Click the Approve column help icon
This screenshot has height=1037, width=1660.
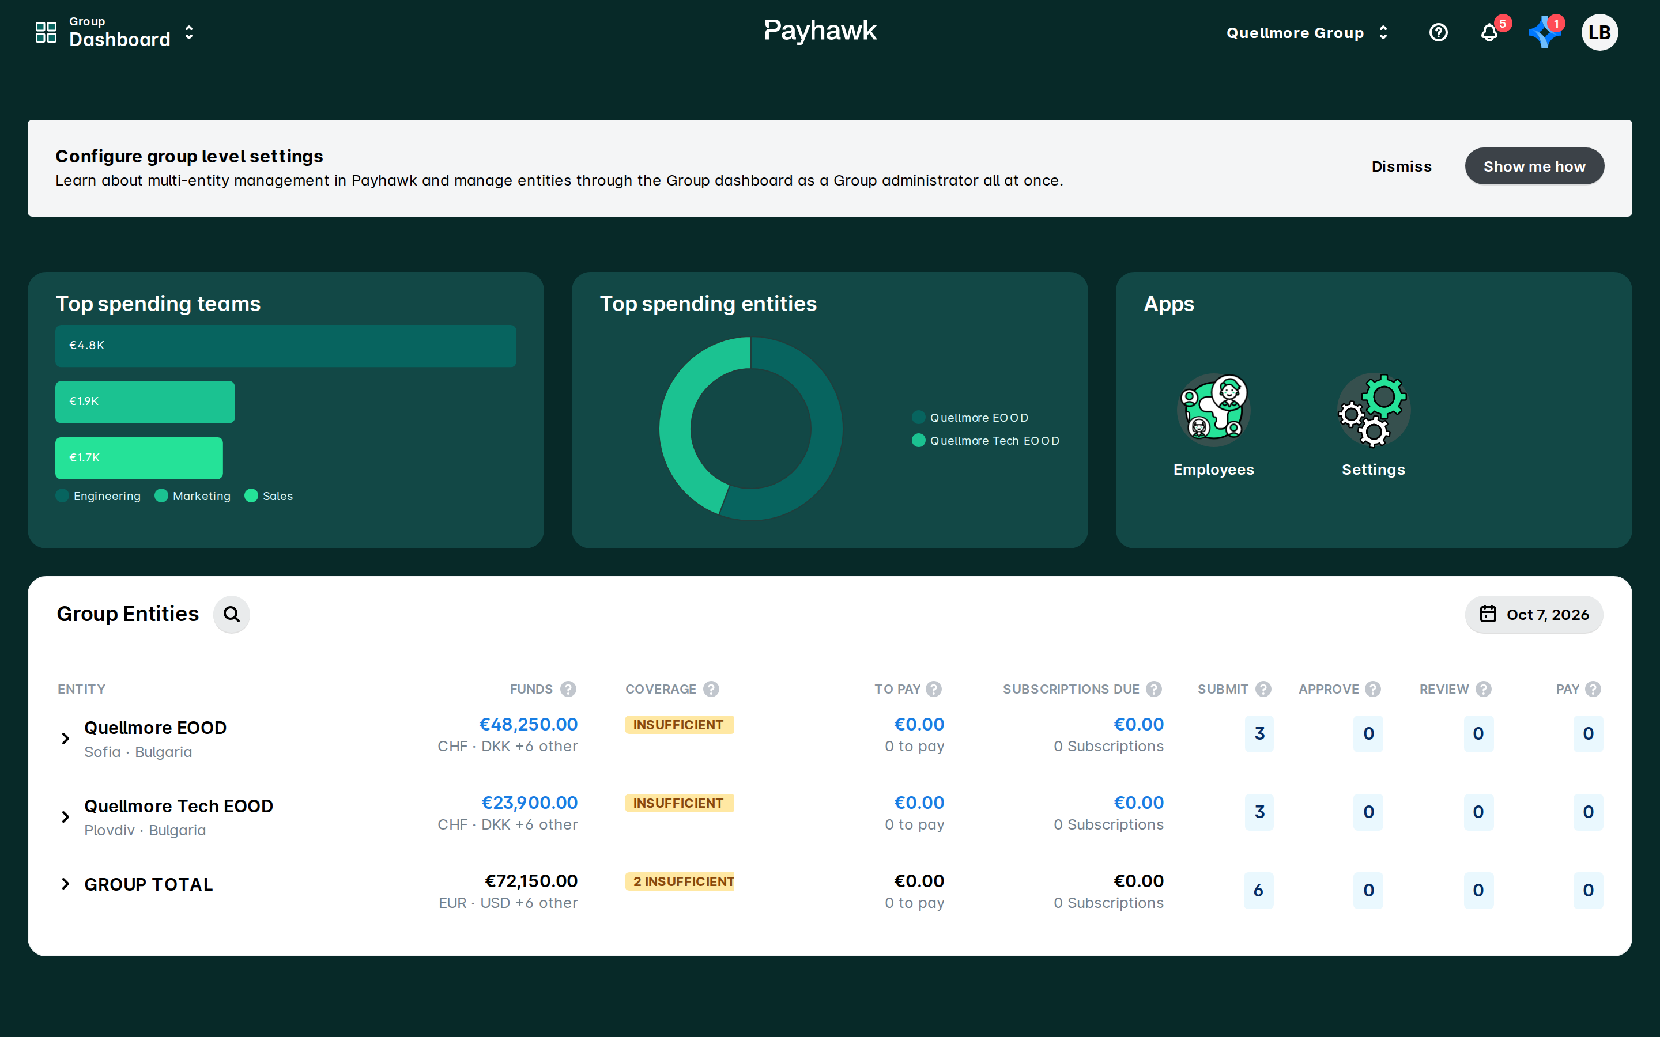1372,688
